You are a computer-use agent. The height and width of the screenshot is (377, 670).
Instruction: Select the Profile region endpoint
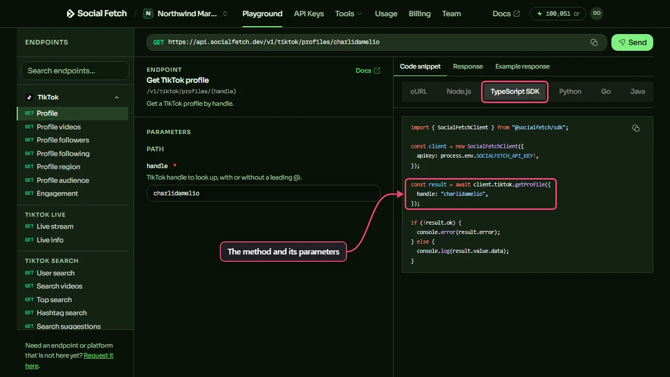[73, 167]
